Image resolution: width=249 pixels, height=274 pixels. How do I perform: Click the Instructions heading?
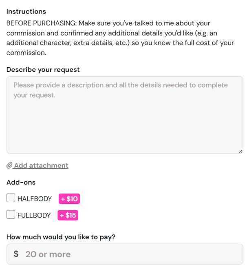click(x=26, y=11)
